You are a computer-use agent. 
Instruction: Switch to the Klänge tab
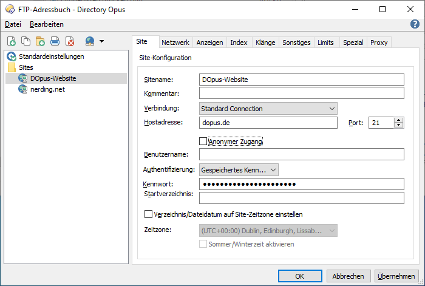pos(265,43)
